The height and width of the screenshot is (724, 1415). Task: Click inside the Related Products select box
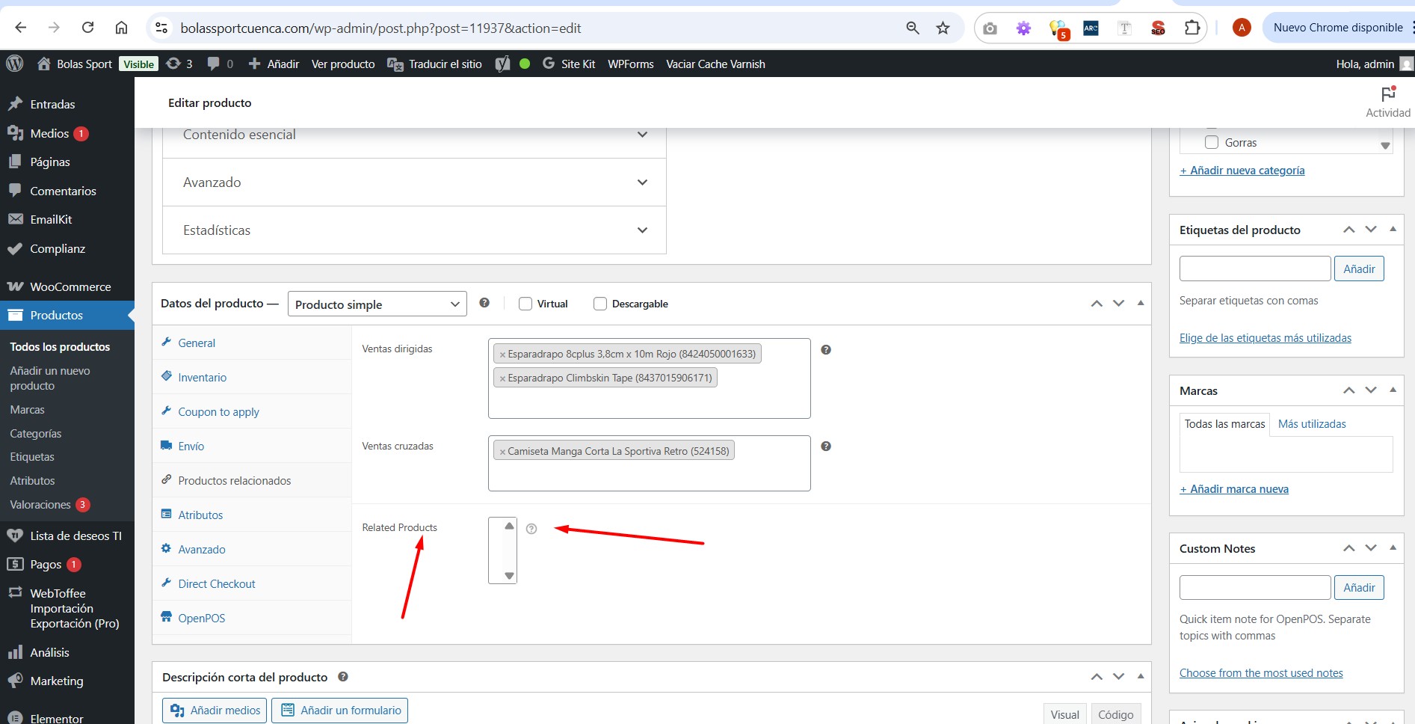(502, 550)
